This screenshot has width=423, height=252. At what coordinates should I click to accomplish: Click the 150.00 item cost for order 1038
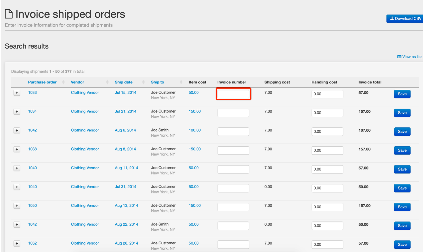coord(194,149)
